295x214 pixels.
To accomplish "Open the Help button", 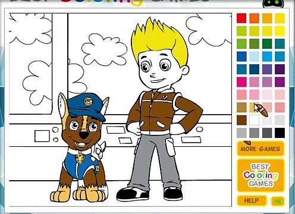I will 252,200.
